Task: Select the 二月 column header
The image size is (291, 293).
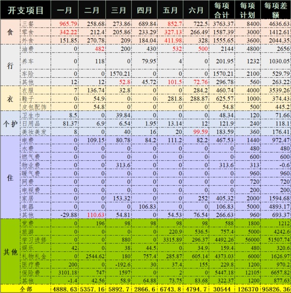Action: [x=92, y=10]
